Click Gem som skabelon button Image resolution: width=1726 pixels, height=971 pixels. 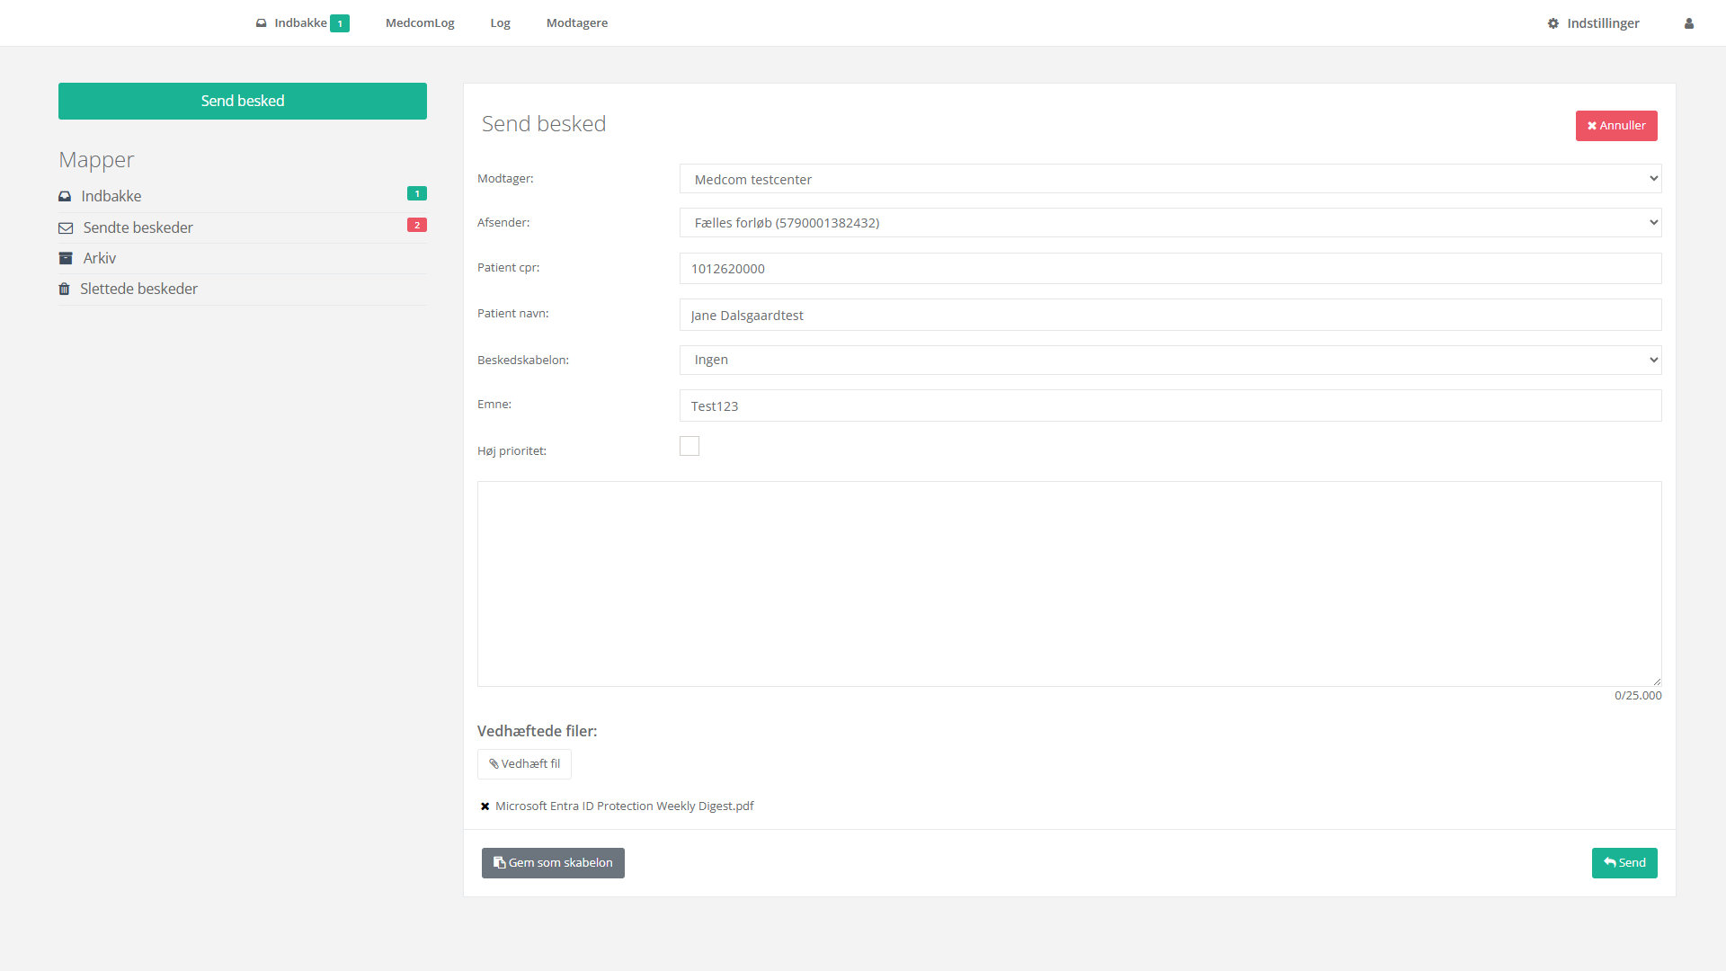click(553, 863)
